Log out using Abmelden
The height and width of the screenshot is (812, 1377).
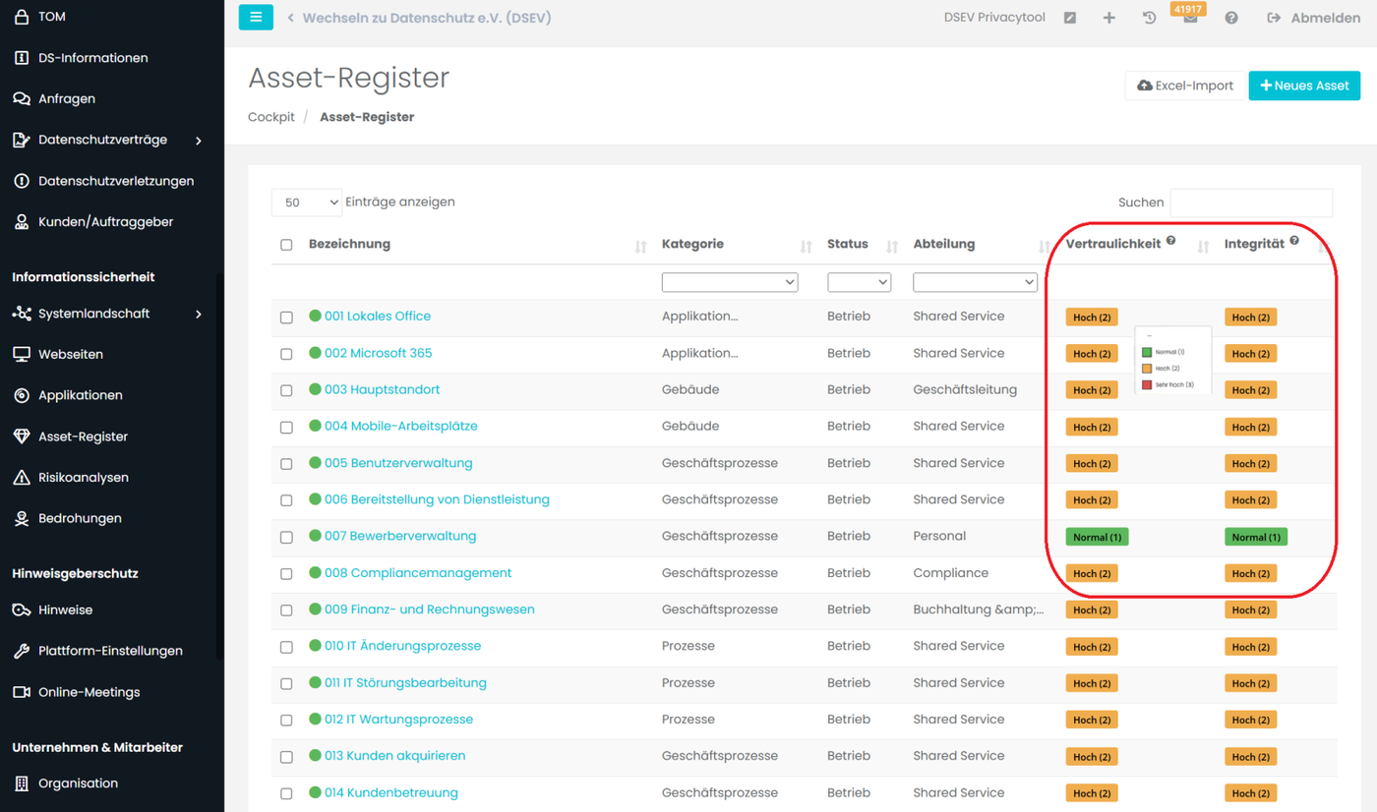coord(1314,18)
